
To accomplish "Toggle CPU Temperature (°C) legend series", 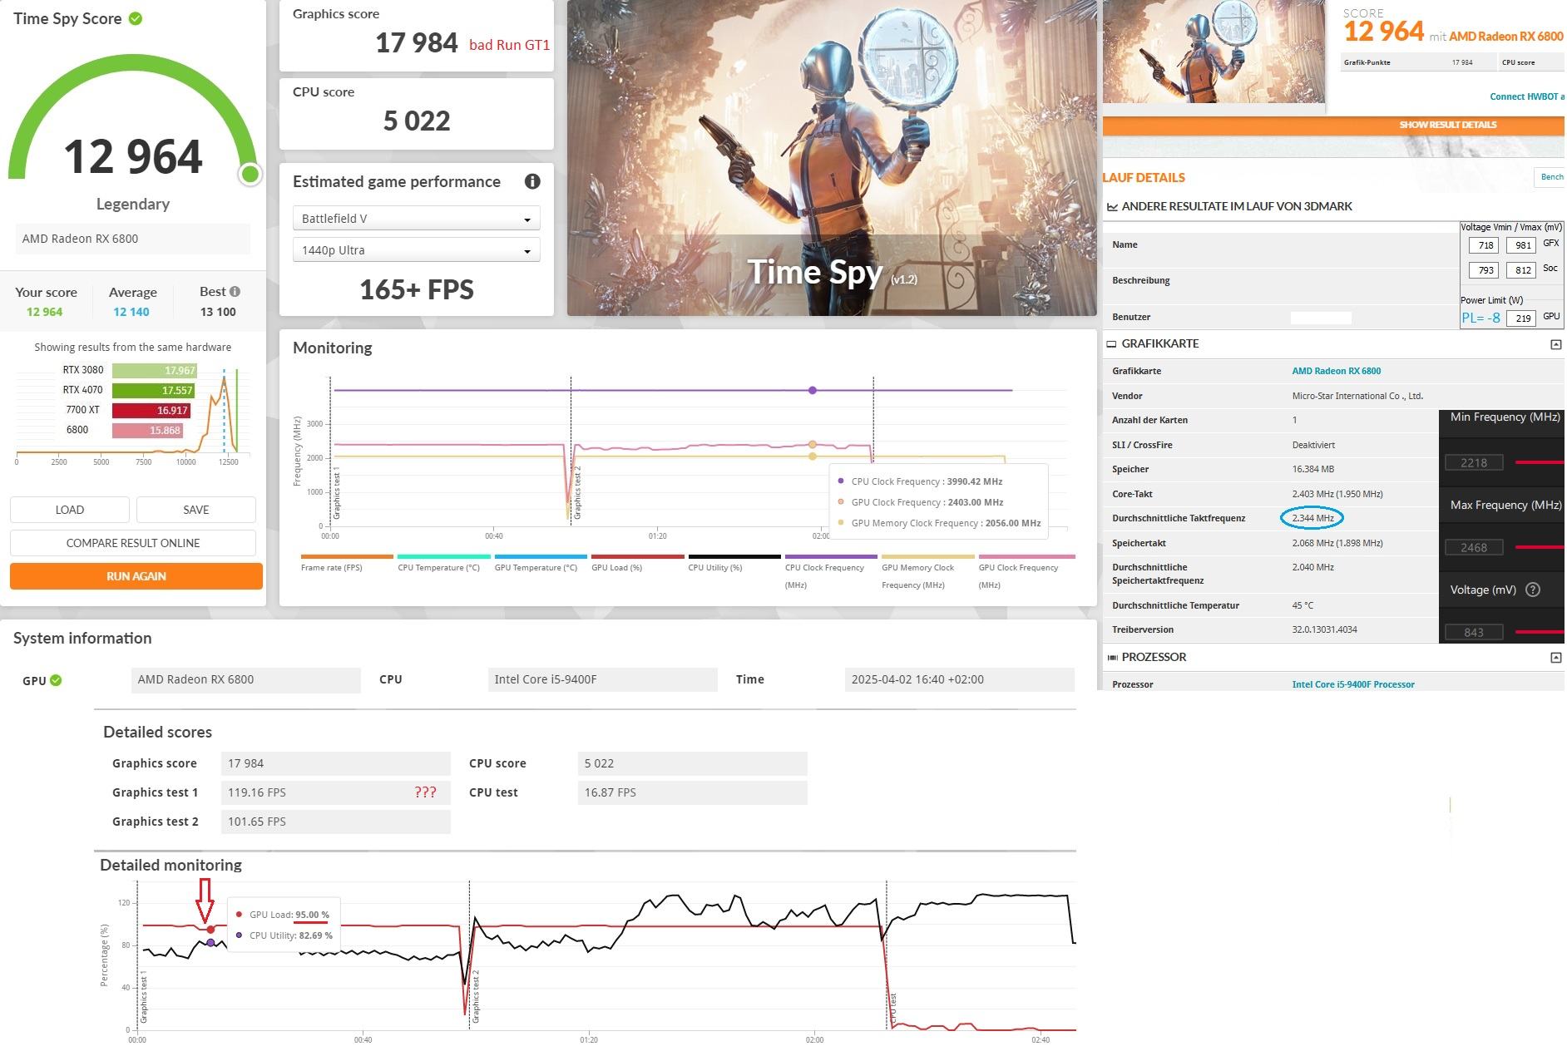I will pyautogui.click(x=443, y=564).
